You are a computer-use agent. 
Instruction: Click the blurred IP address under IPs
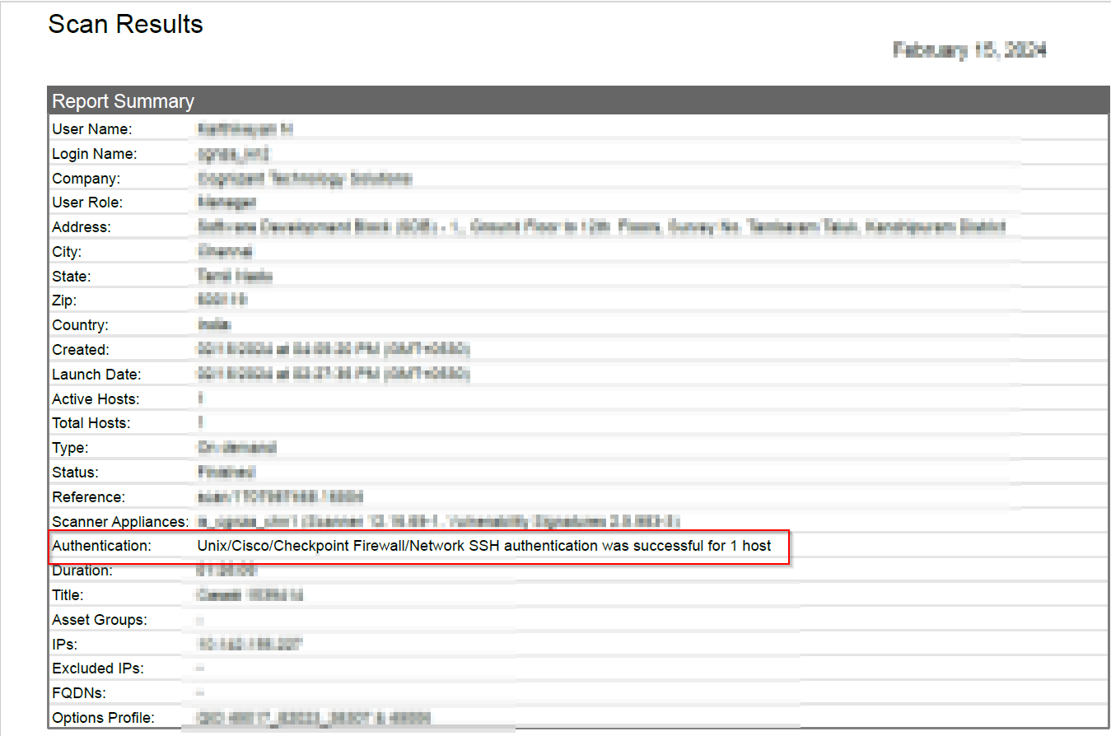coord(250,644)
